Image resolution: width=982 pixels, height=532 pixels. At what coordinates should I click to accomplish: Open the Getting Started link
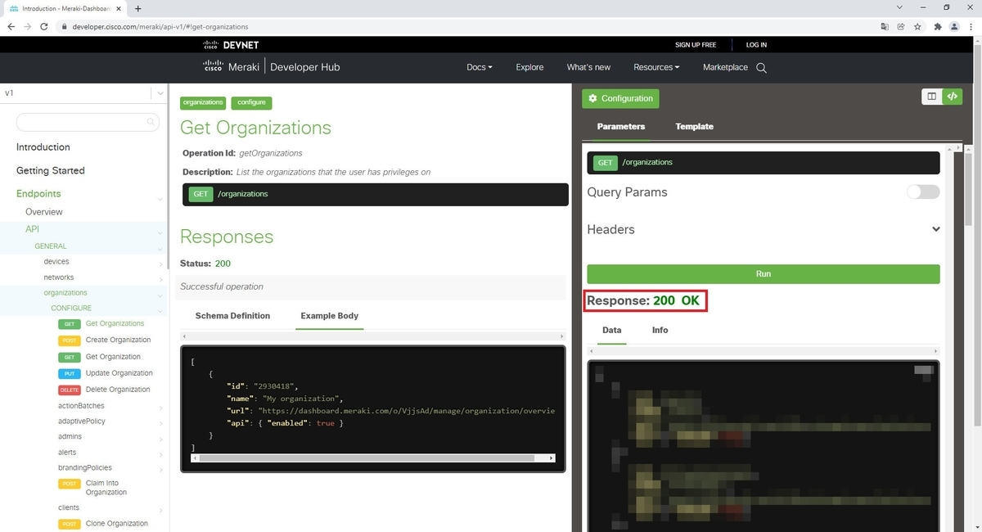[51, 170]
